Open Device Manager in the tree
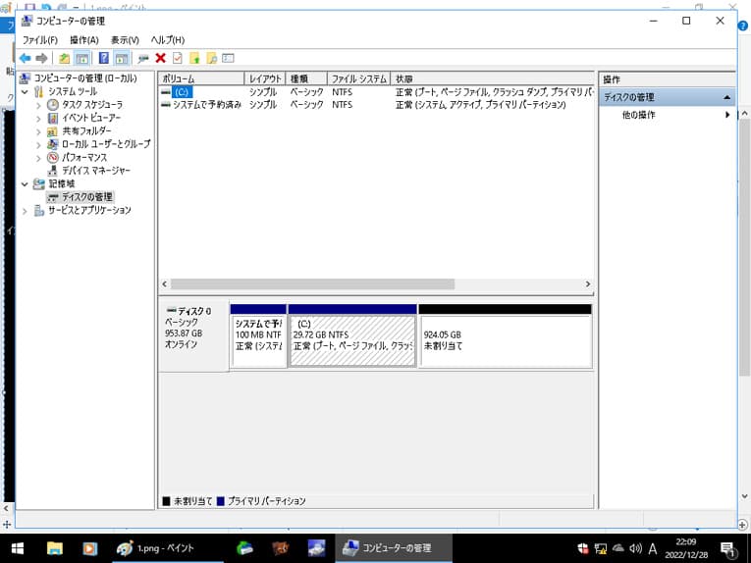Image resolution: width=751 pixels, height=563 pixels. point(95,171)
